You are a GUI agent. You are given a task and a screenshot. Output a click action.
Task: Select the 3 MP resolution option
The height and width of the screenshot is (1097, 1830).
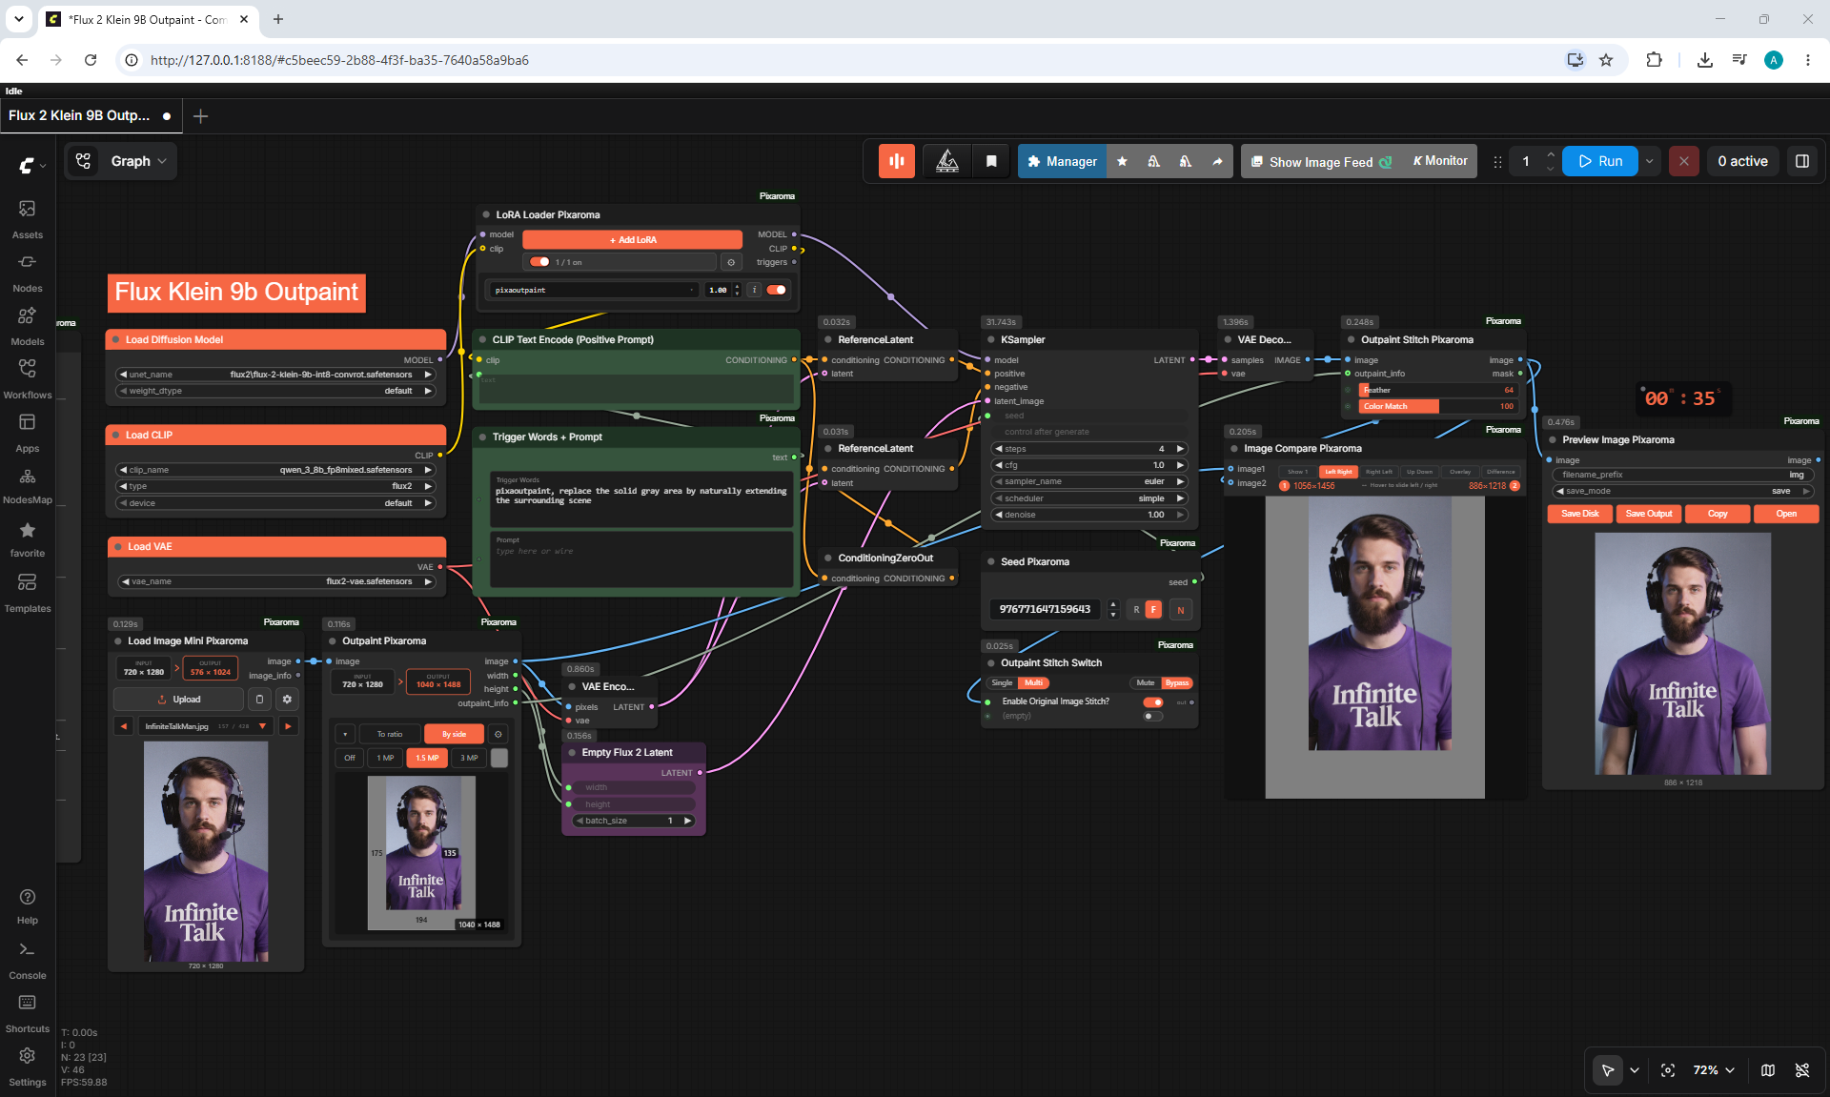click(x=469, y=759)
